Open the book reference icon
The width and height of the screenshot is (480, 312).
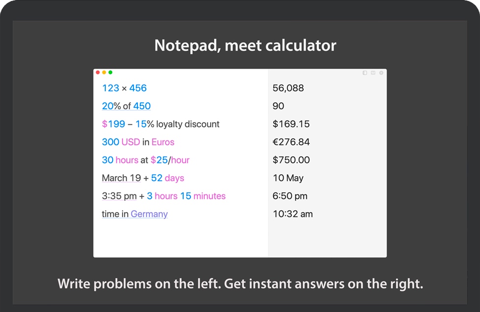click(373, 73)
